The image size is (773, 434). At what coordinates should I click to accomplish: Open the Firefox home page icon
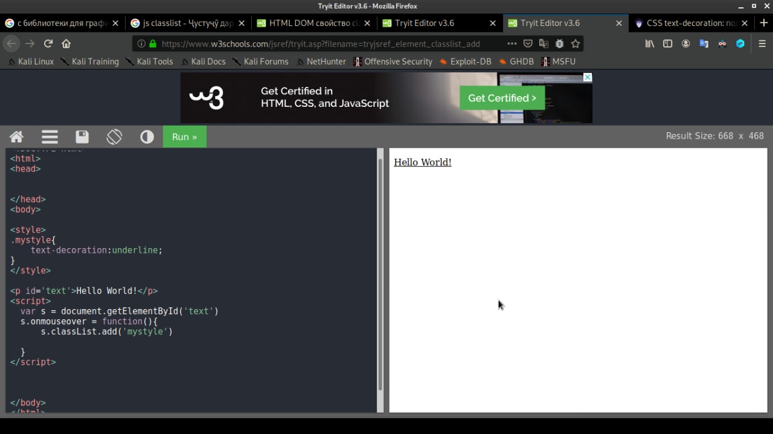(x=66, y=43)
